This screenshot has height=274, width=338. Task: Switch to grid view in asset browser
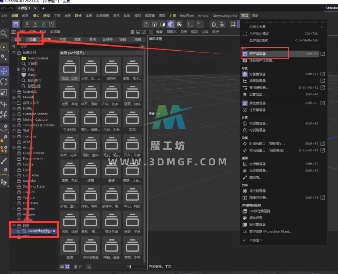67,267
